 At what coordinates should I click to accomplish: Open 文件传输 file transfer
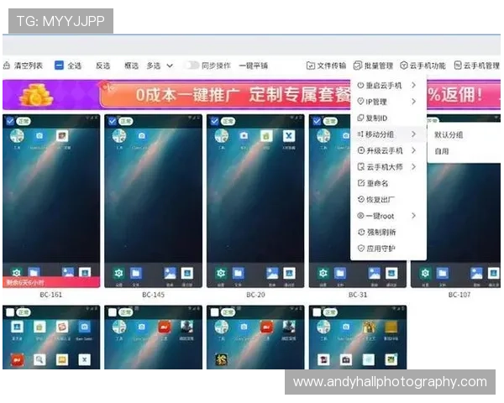coord(326,65)
